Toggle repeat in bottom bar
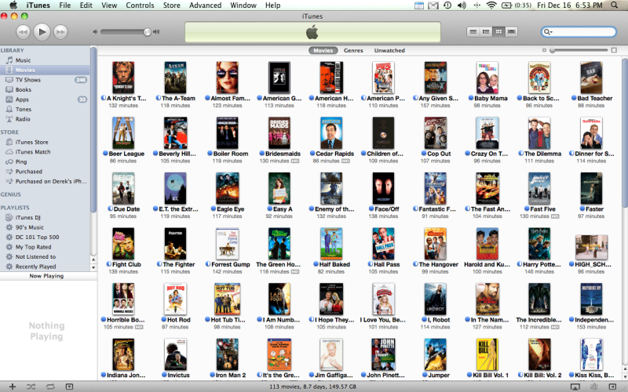628x392 pixels. [x=50, y=387]
